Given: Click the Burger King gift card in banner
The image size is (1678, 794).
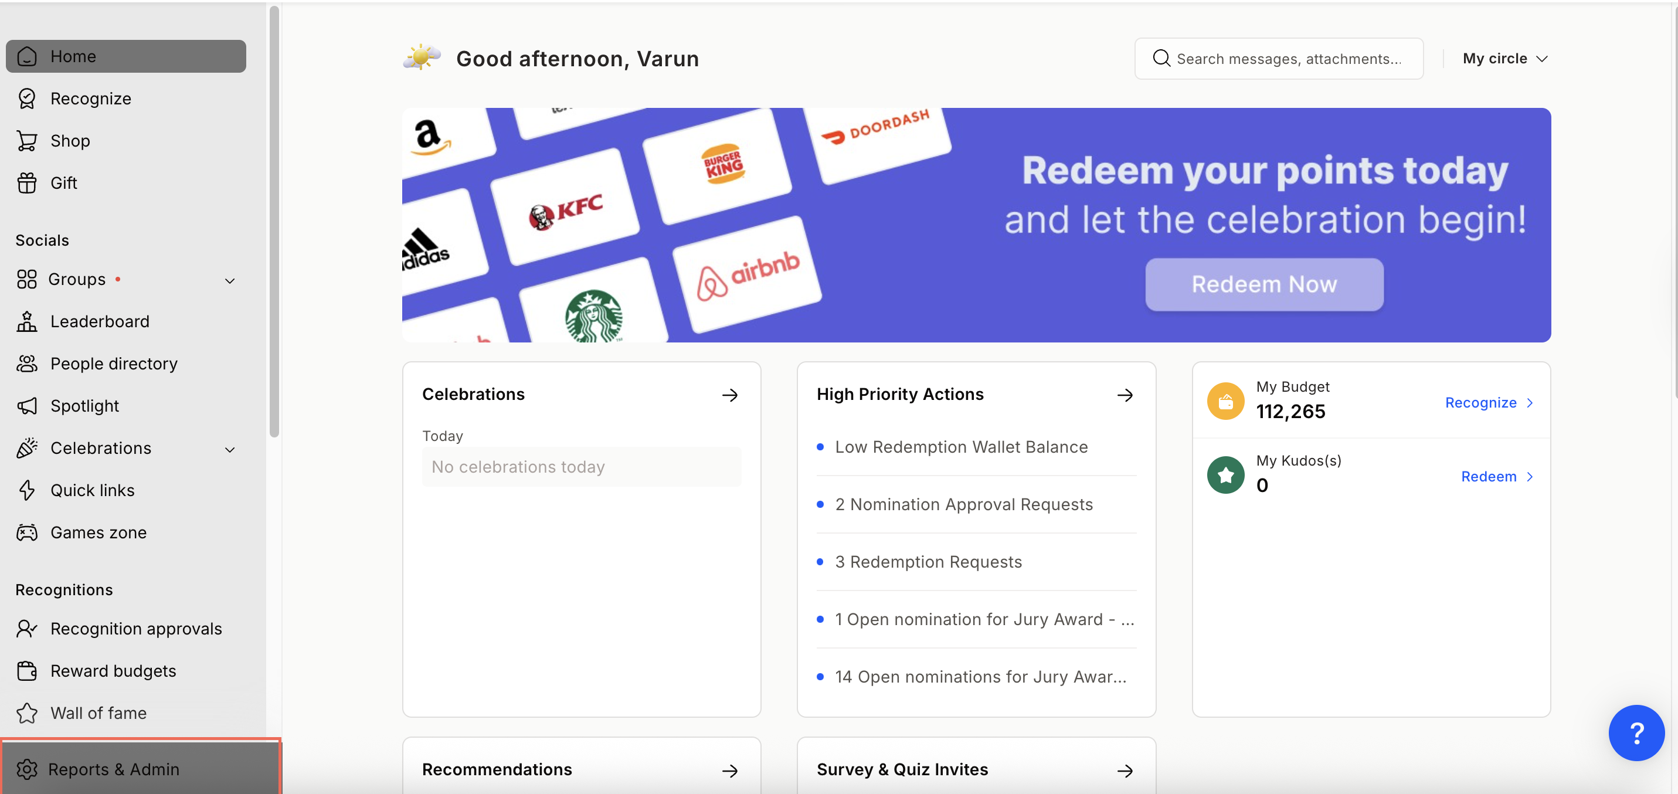Looking at the screenshot, I should click(x=717, y=165).
